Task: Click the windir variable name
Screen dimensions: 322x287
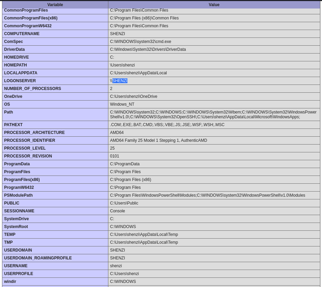Action: point(10,281)
